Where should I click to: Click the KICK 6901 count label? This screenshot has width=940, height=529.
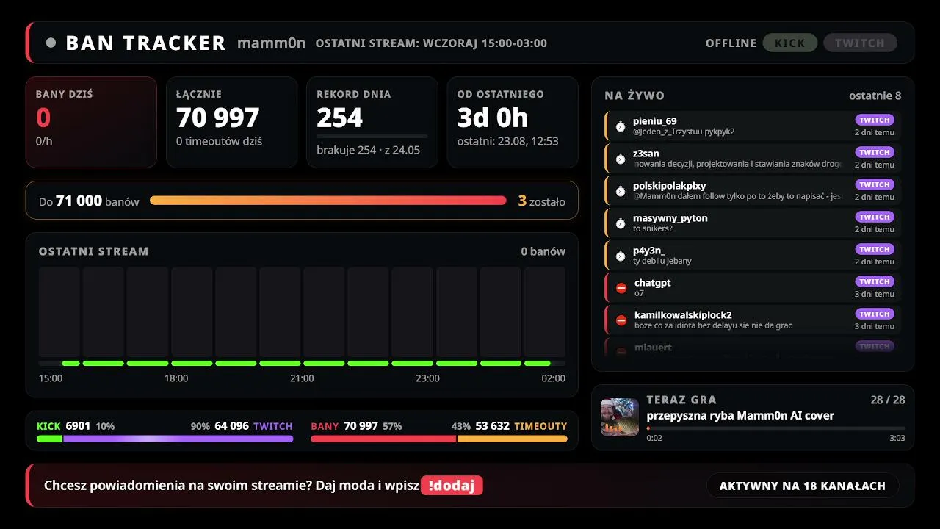(63, 426)
